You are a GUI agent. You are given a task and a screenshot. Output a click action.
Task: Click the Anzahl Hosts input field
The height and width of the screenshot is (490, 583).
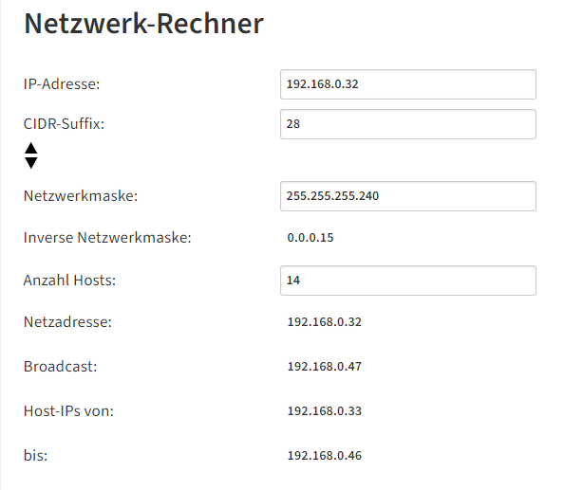[x=408, y=281]
